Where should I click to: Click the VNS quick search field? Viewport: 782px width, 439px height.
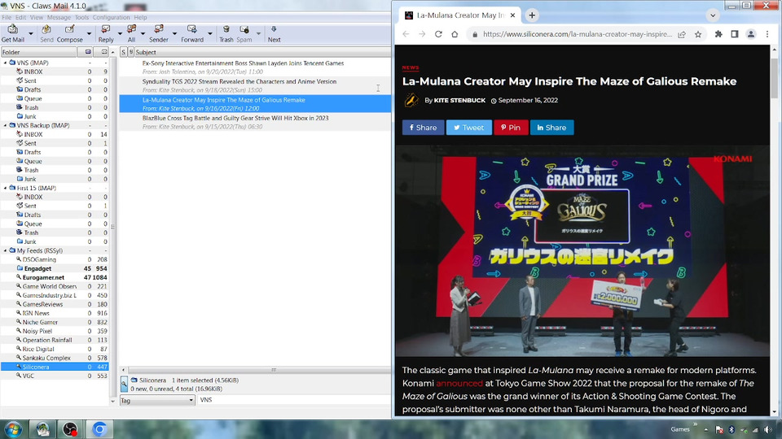click(294, 400)
